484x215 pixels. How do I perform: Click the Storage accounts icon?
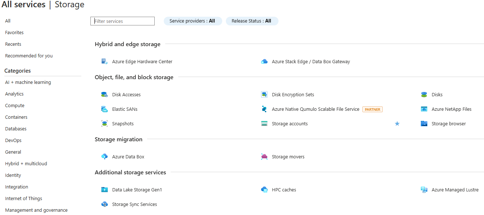[264, 123]
